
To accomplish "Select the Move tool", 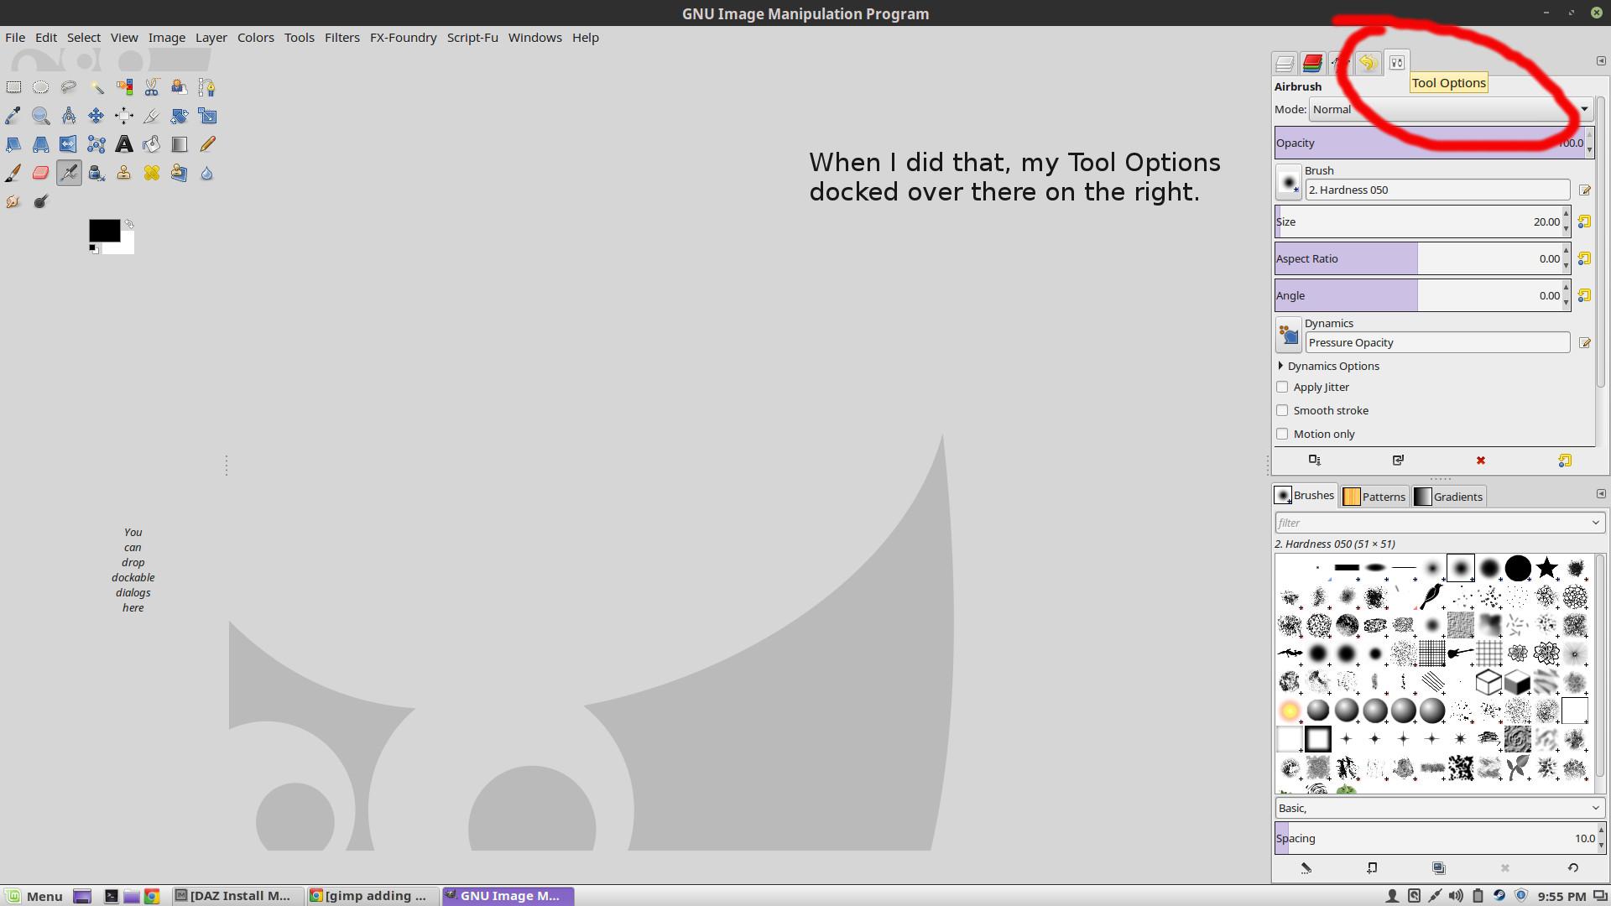I will coord(96,116).
